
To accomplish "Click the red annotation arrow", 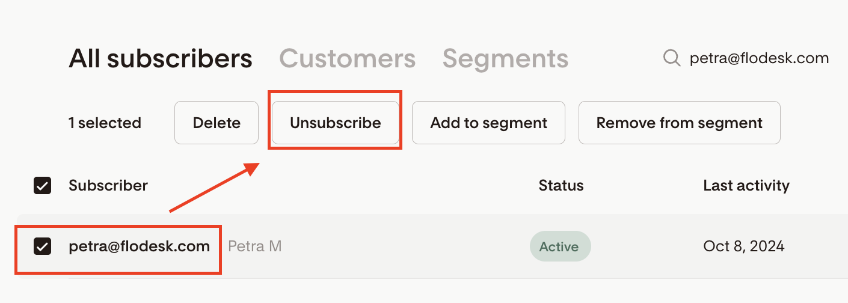I will [x=214, y=188].
